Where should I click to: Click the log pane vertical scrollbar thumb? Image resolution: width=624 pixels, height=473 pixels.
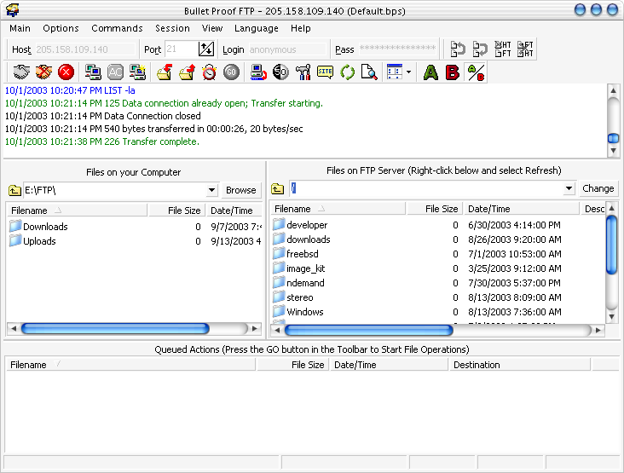point(613,138)
